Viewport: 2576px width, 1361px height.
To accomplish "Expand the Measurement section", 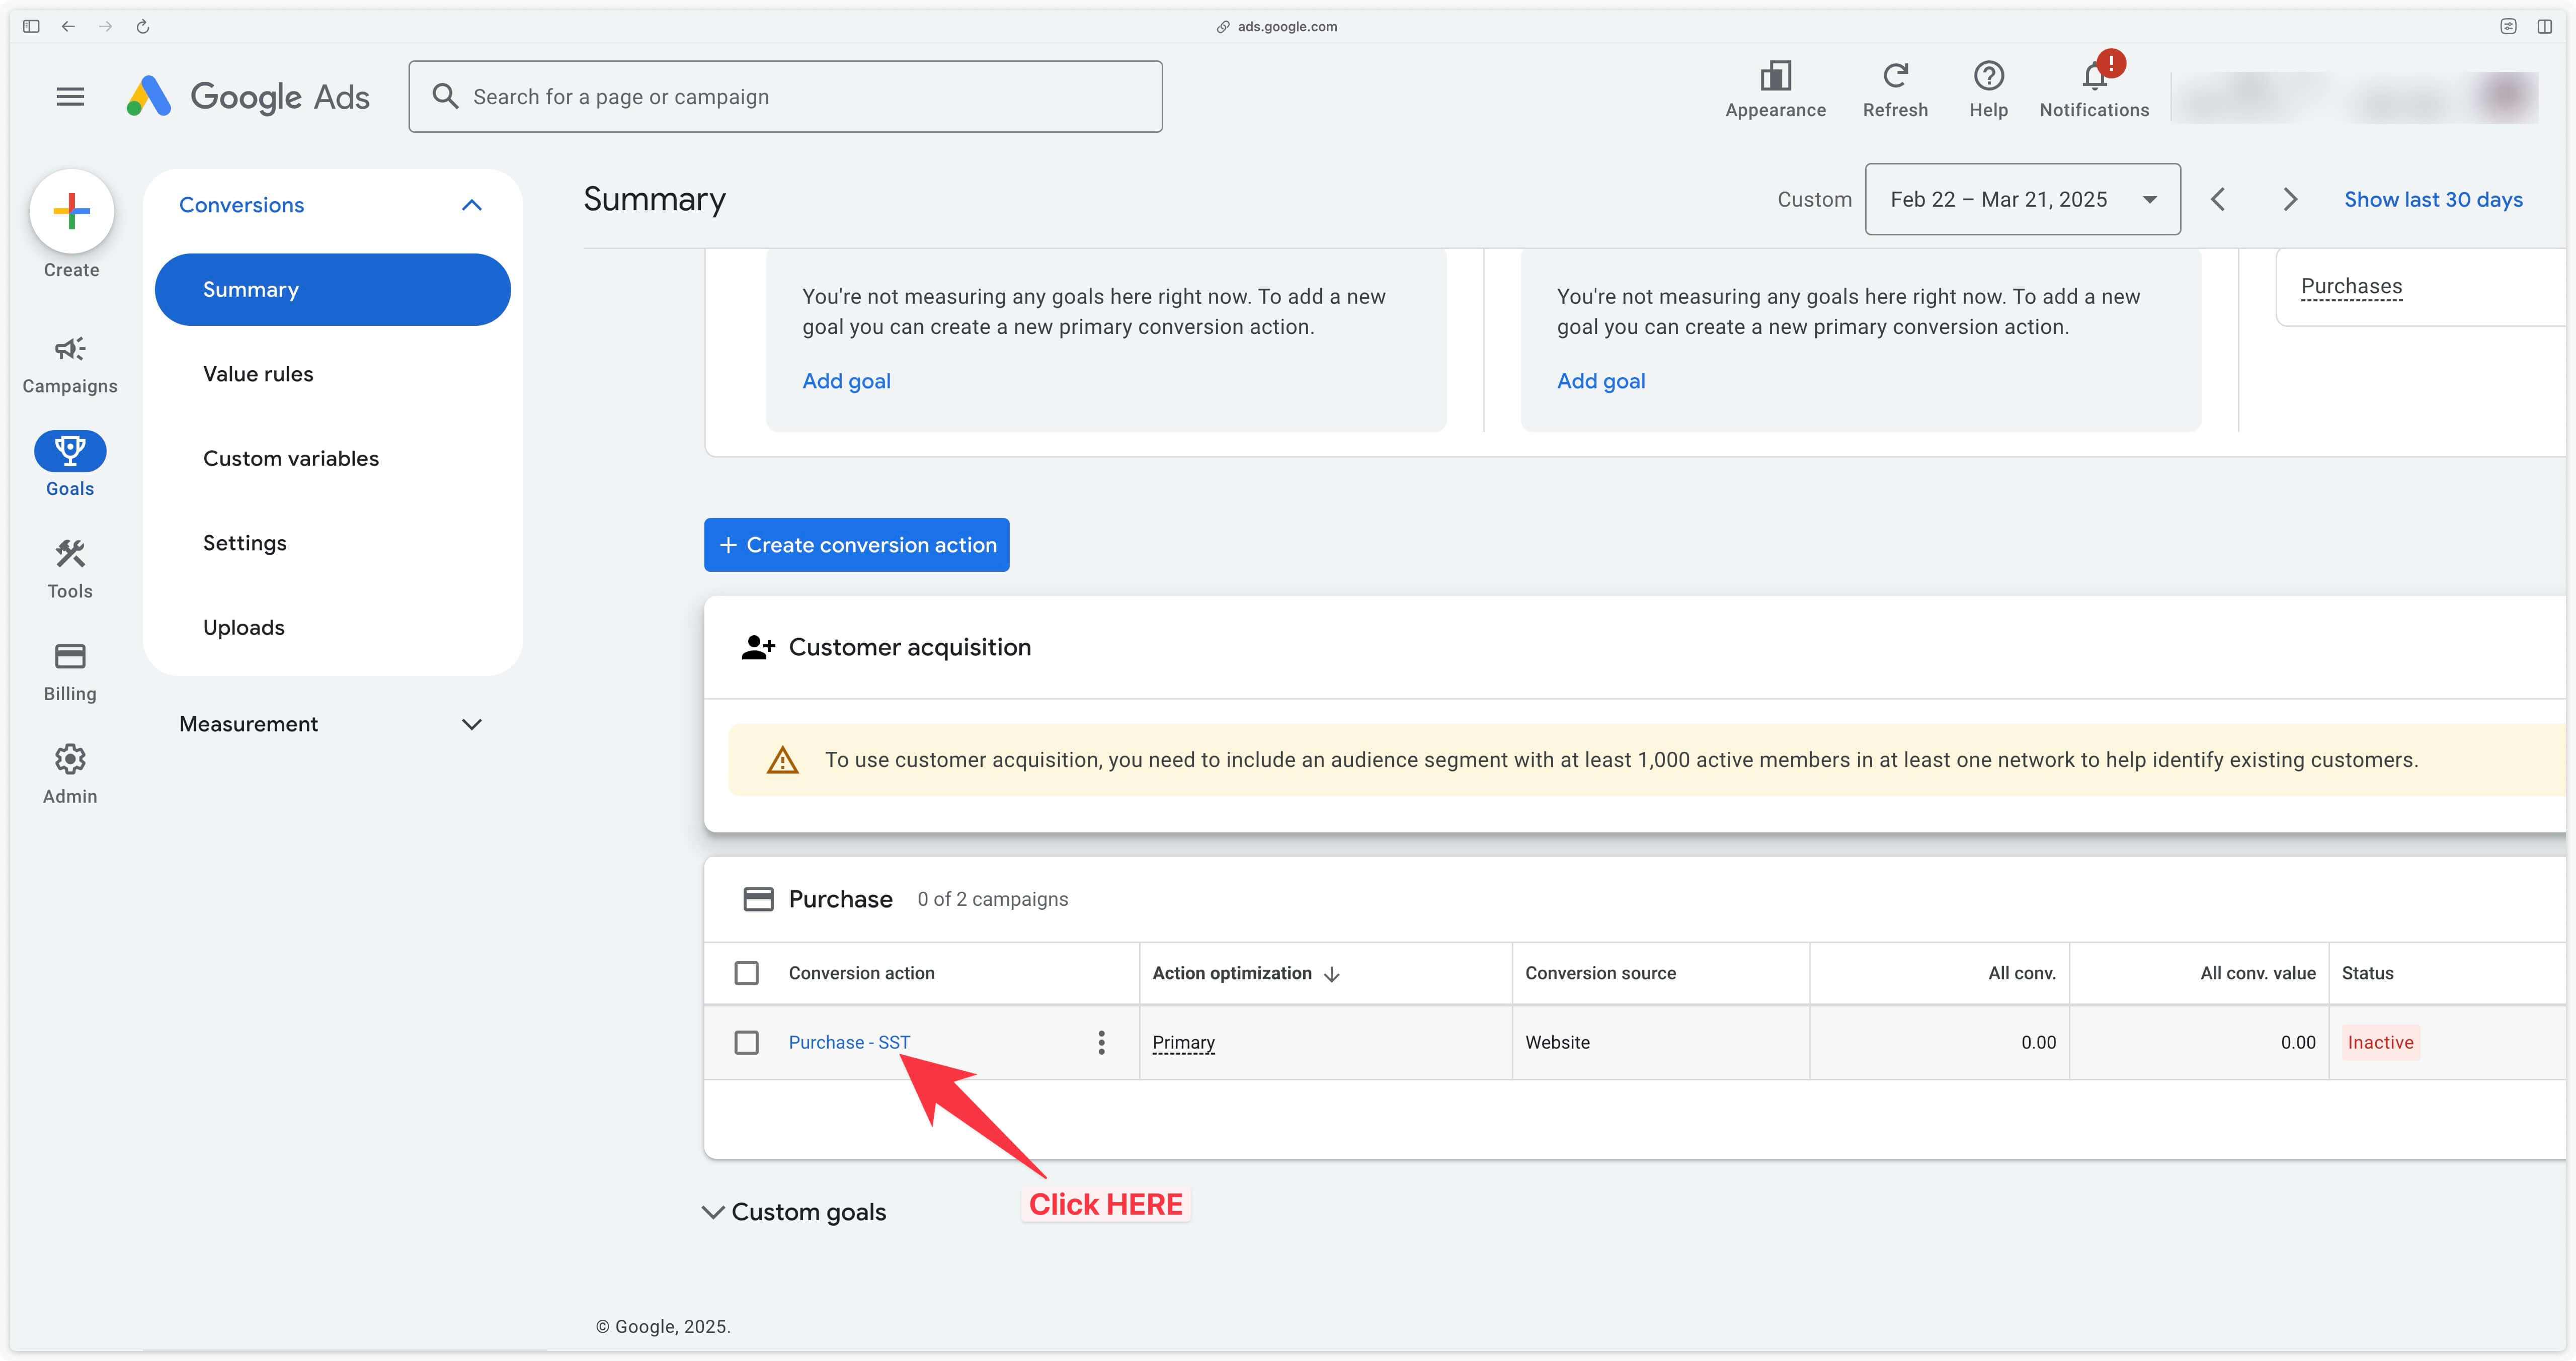I will 472,724.
